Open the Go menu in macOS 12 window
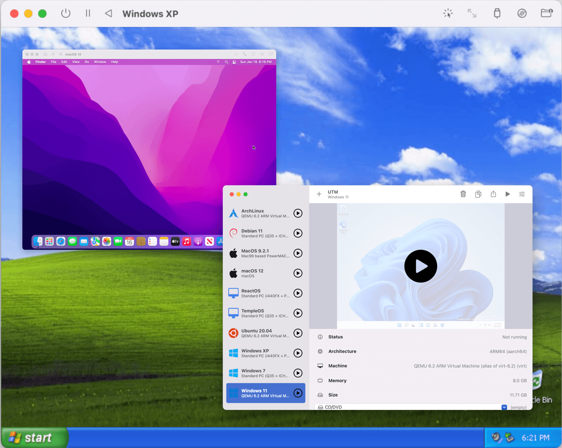562x448 pixels. (x=87, y=62)
